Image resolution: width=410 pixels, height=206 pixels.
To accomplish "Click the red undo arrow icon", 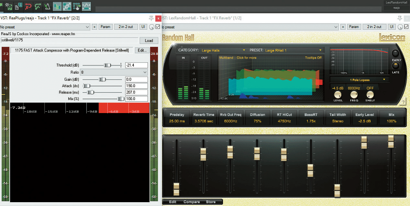I will [29, 7].
